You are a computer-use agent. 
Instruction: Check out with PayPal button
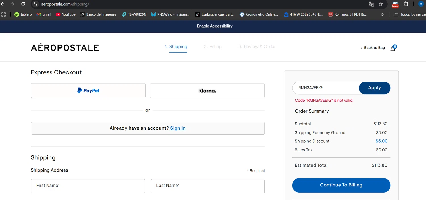click(88, 91)
